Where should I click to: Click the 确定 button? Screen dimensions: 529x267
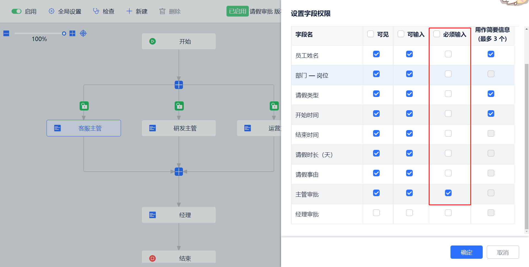[x=466, y=252]
